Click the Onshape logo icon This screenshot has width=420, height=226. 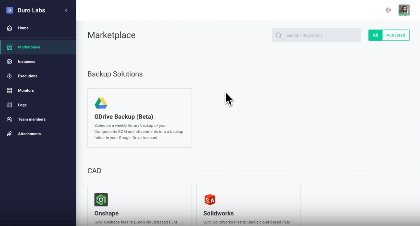pyautogui.click(x=101, y=200)
